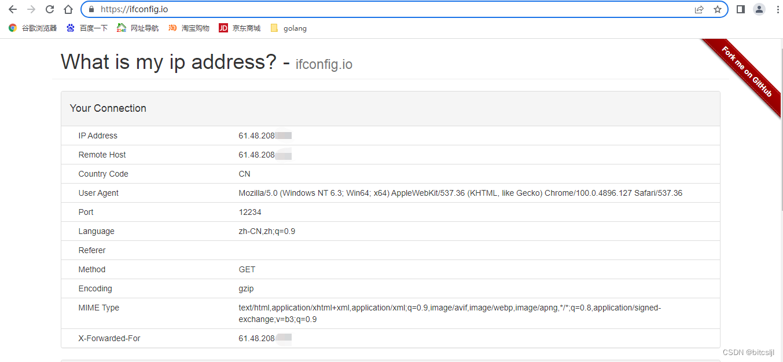This screenshot has width=783, height=362.
Task: Open the user profile avatar
Action: coord(759,9)
